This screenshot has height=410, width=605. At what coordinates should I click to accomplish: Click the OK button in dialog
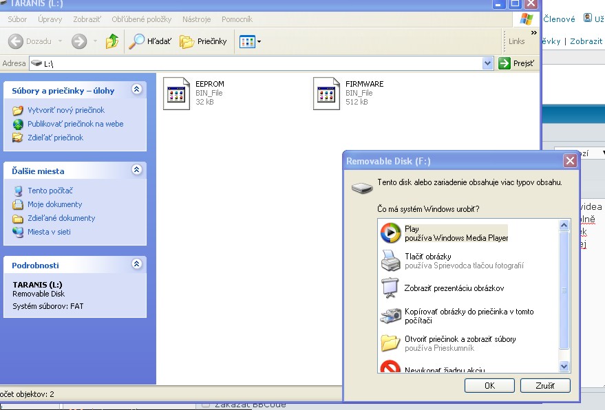click(x=489, y=385)
